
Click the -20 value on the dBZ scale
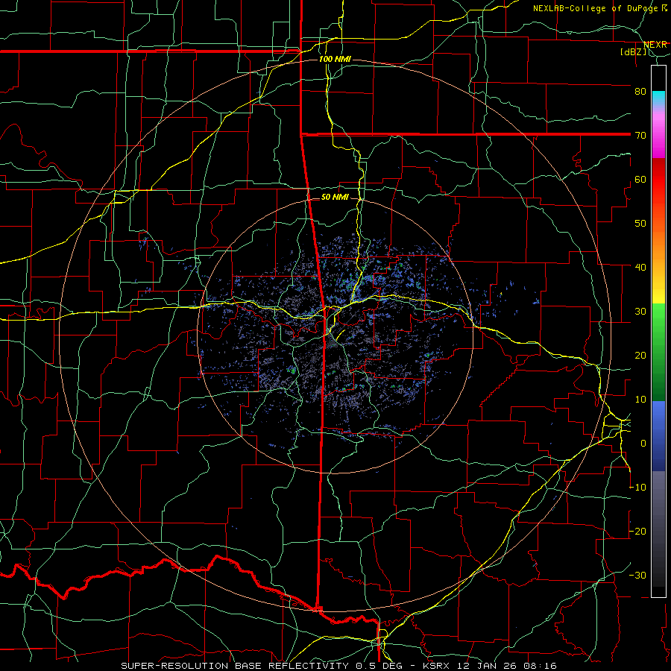[x=637, y=531]
